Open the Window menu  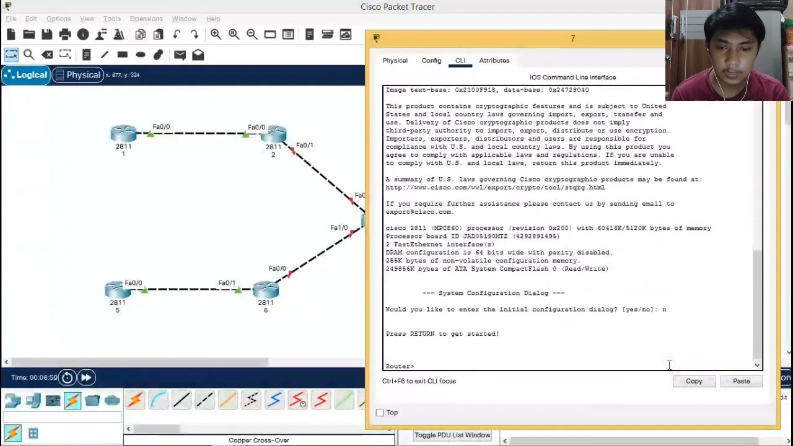184,19
